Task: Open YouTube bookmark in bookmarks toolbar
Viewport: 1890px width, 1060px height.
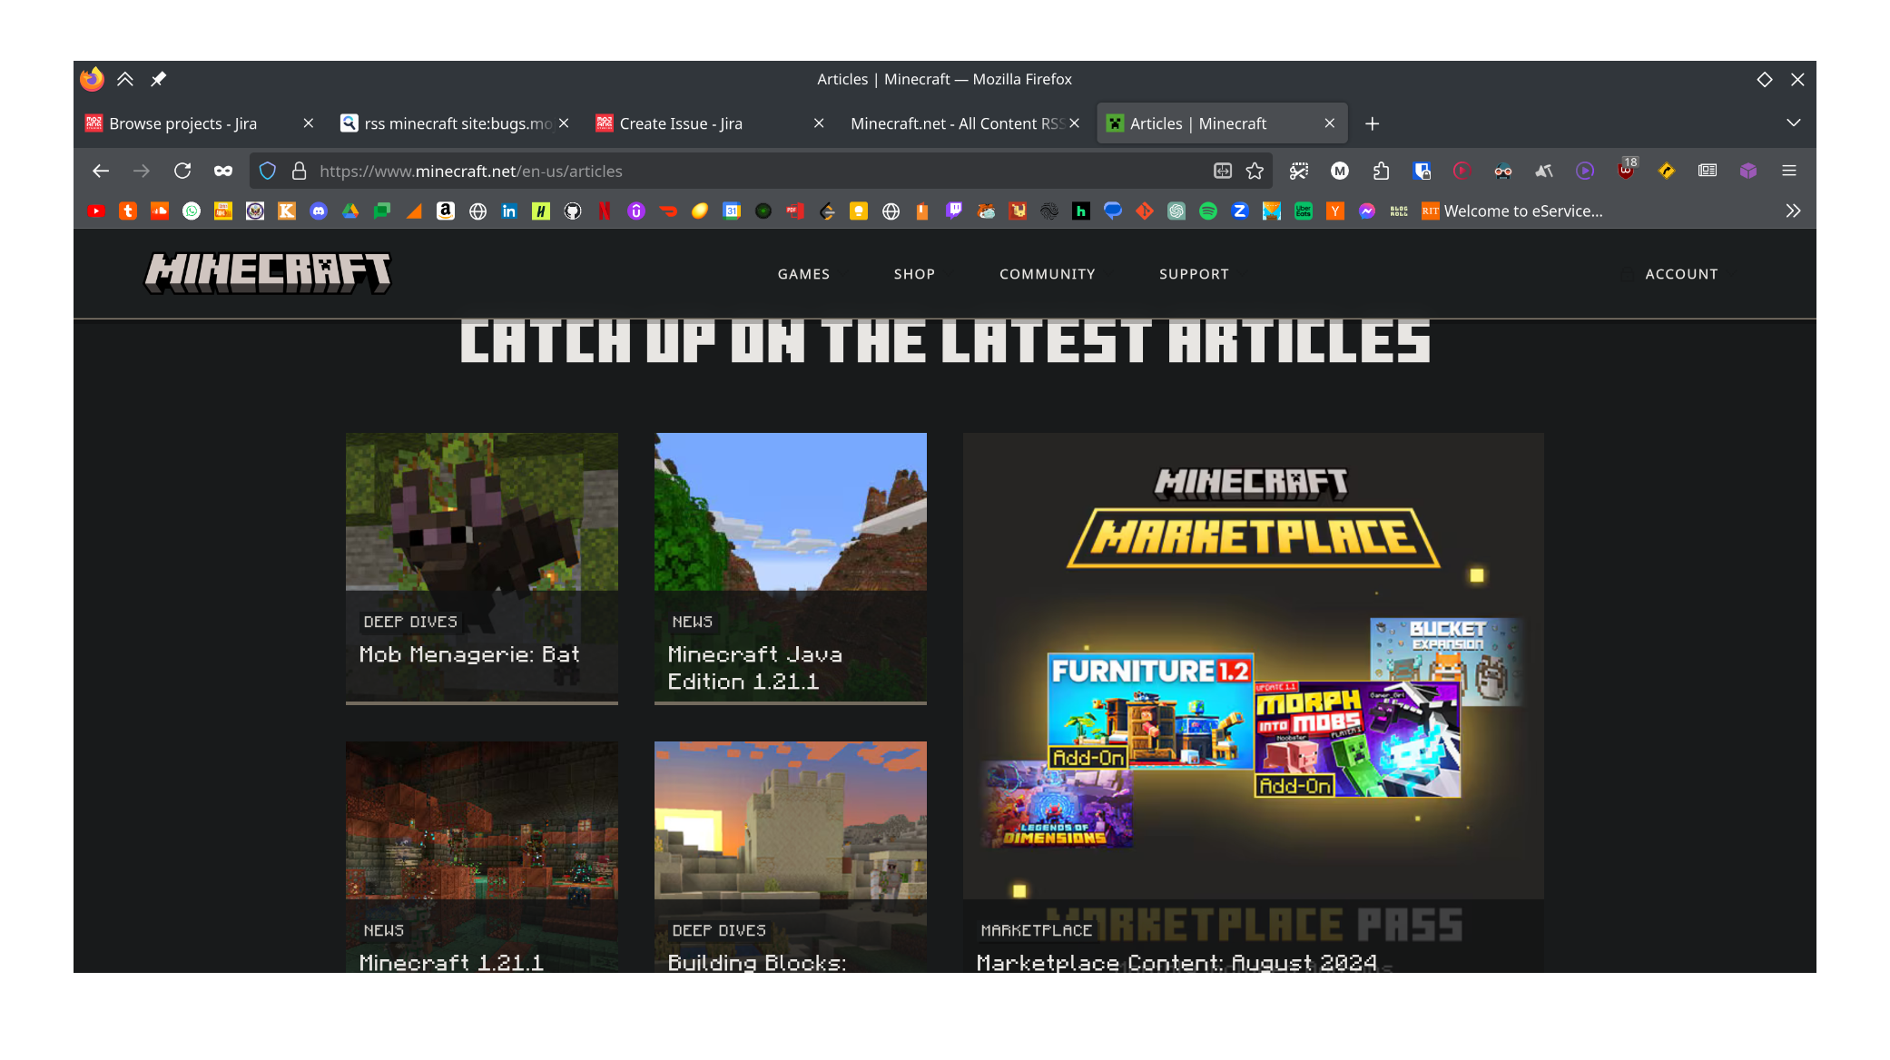Action: tap(96, 211)
